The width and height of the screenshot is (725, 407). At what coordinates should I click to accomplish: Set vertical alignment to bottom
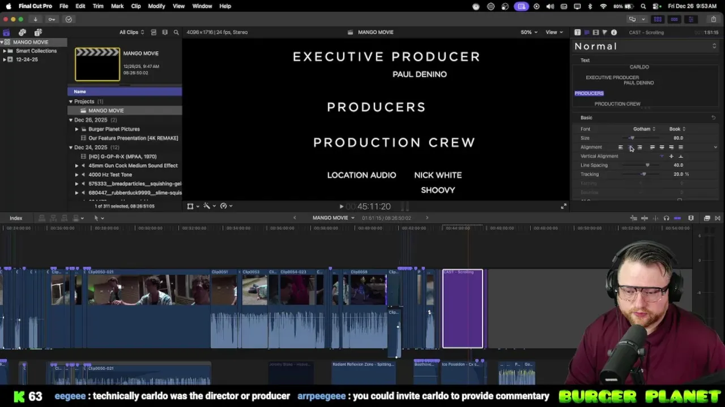(681, 156)
